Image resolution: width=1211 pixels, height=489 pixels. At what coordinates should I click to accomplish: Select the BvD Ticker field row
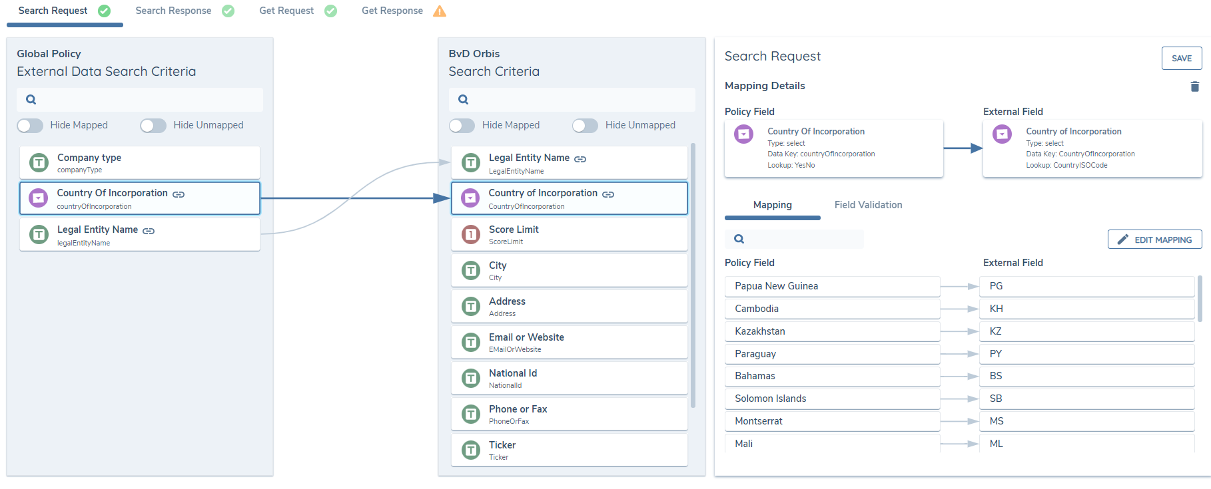point(570,450)
